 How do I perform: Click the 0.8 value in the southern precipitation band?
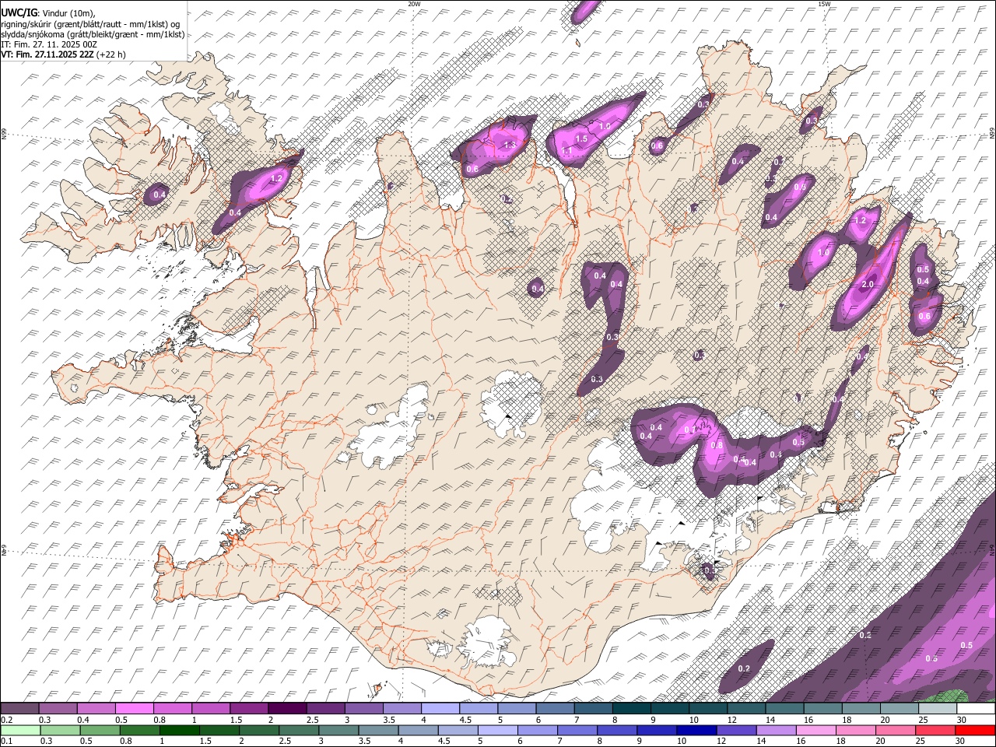717,445
